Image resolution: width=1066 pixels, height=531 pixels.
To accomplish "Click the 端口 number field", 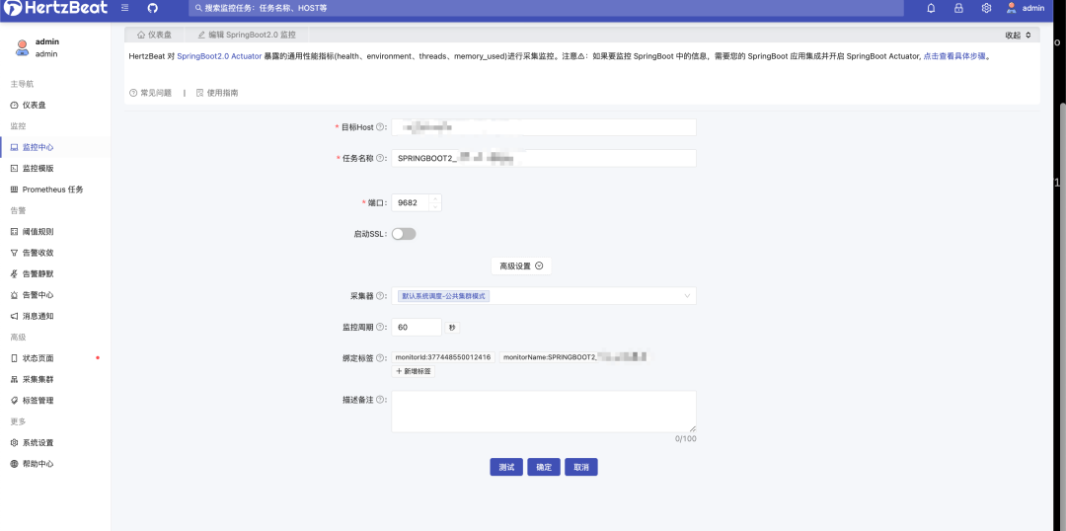I will (x=410, y=202).
